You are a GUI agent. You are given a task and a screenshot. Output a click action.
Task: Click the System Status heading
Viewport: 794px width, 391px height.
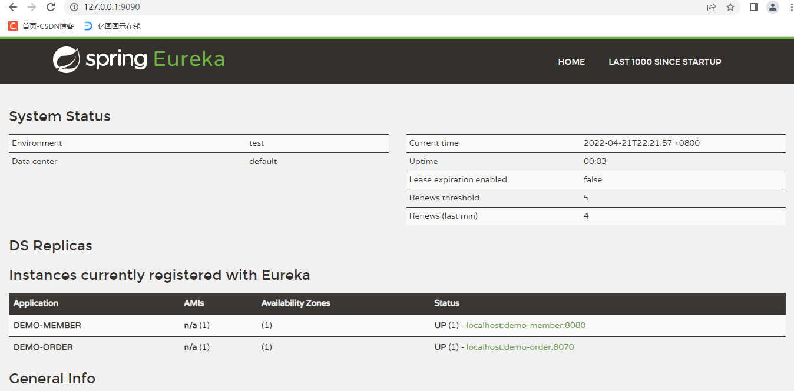(60, 116)
